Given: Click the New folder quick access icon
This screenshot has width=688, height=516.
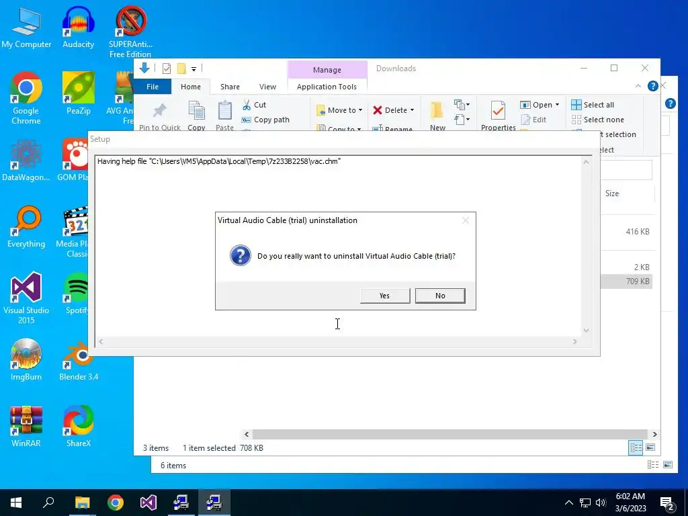Looking at the screenshot, I should pyautogui.click(x=181, y=69).
